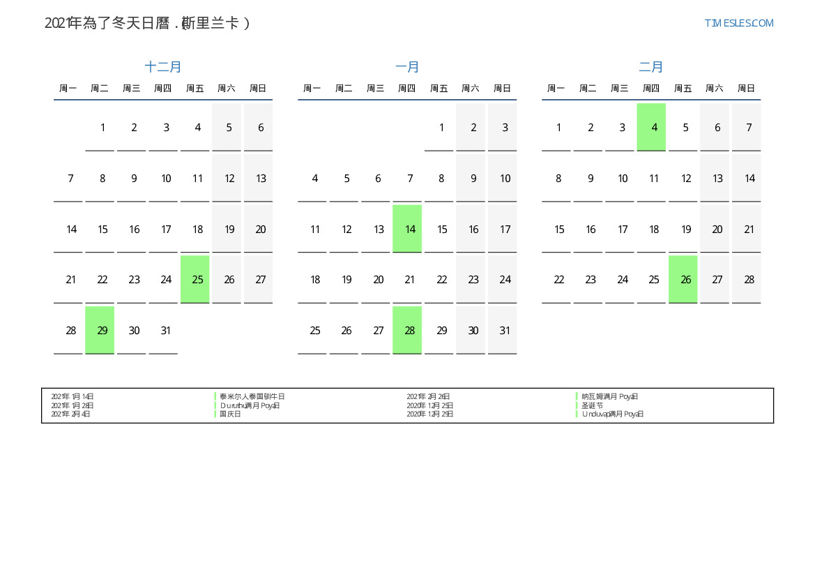Viewport: 815px width, 577px height.
Task: Click December 17 in the calendar
Action: pyautogui.click(x=163, y=229)
